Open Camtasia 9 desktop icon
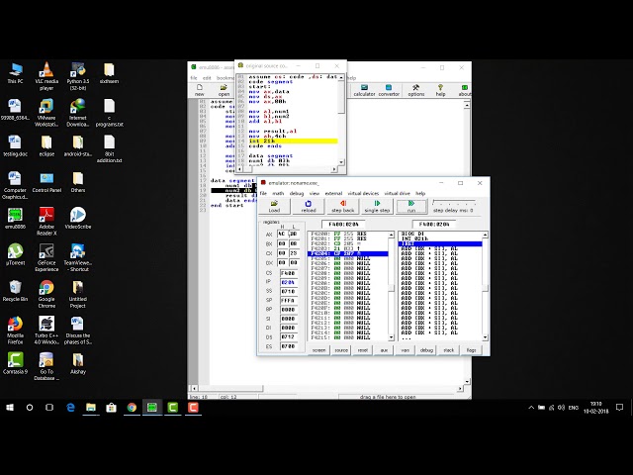 16,363
